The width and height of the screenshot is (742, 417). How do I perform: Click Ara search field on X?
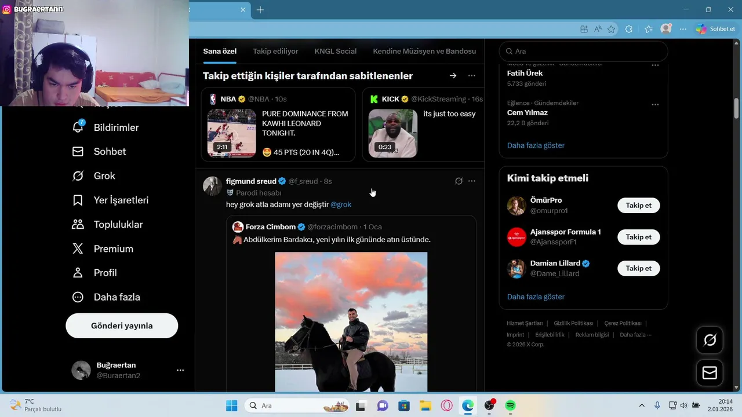point(583,51)
